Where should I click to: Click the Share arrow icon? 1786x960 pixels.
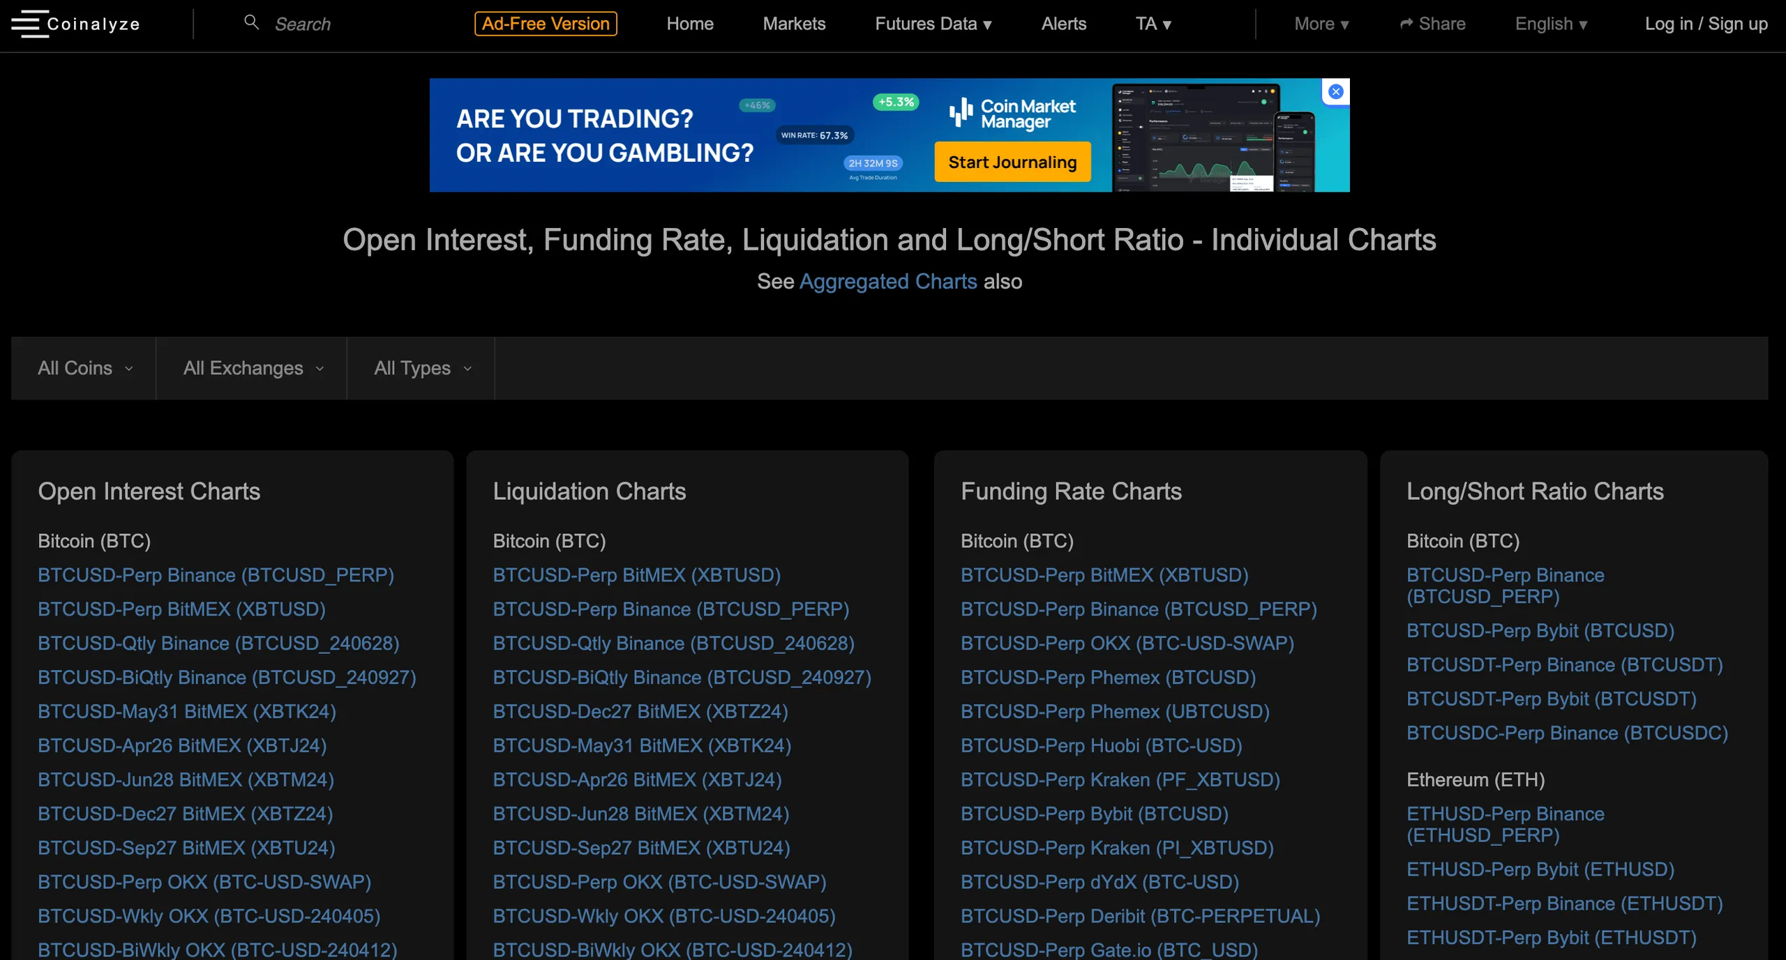pyautogui.click(x=1406, y=24)
